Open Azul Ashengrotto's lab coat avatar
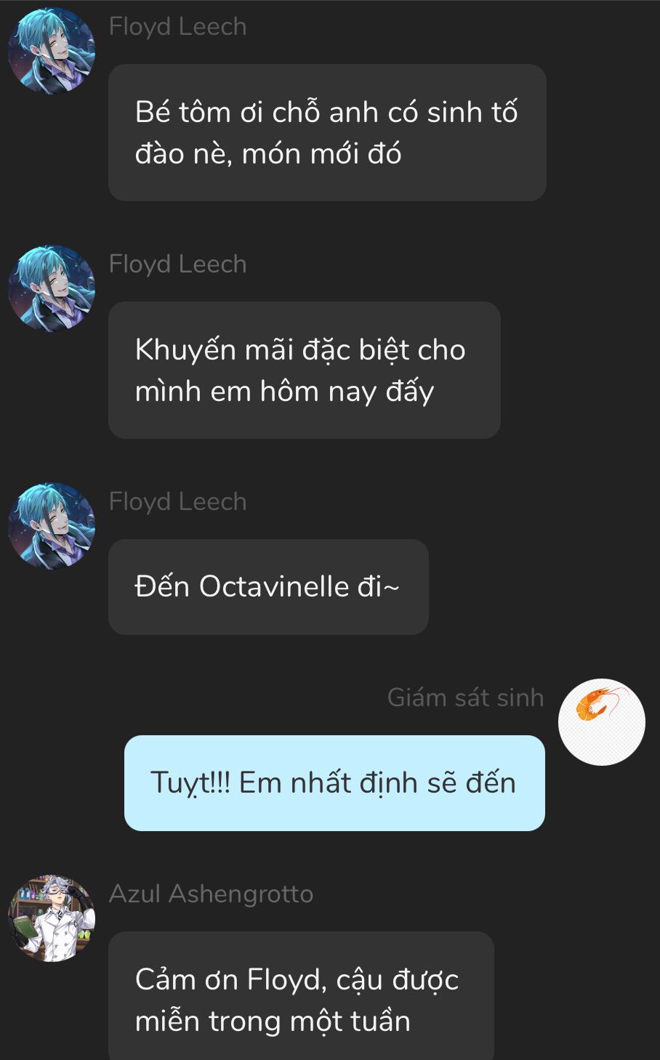The width and height of the screenshot is (660, 1060). pyautogui.click(x=51, y=918)
